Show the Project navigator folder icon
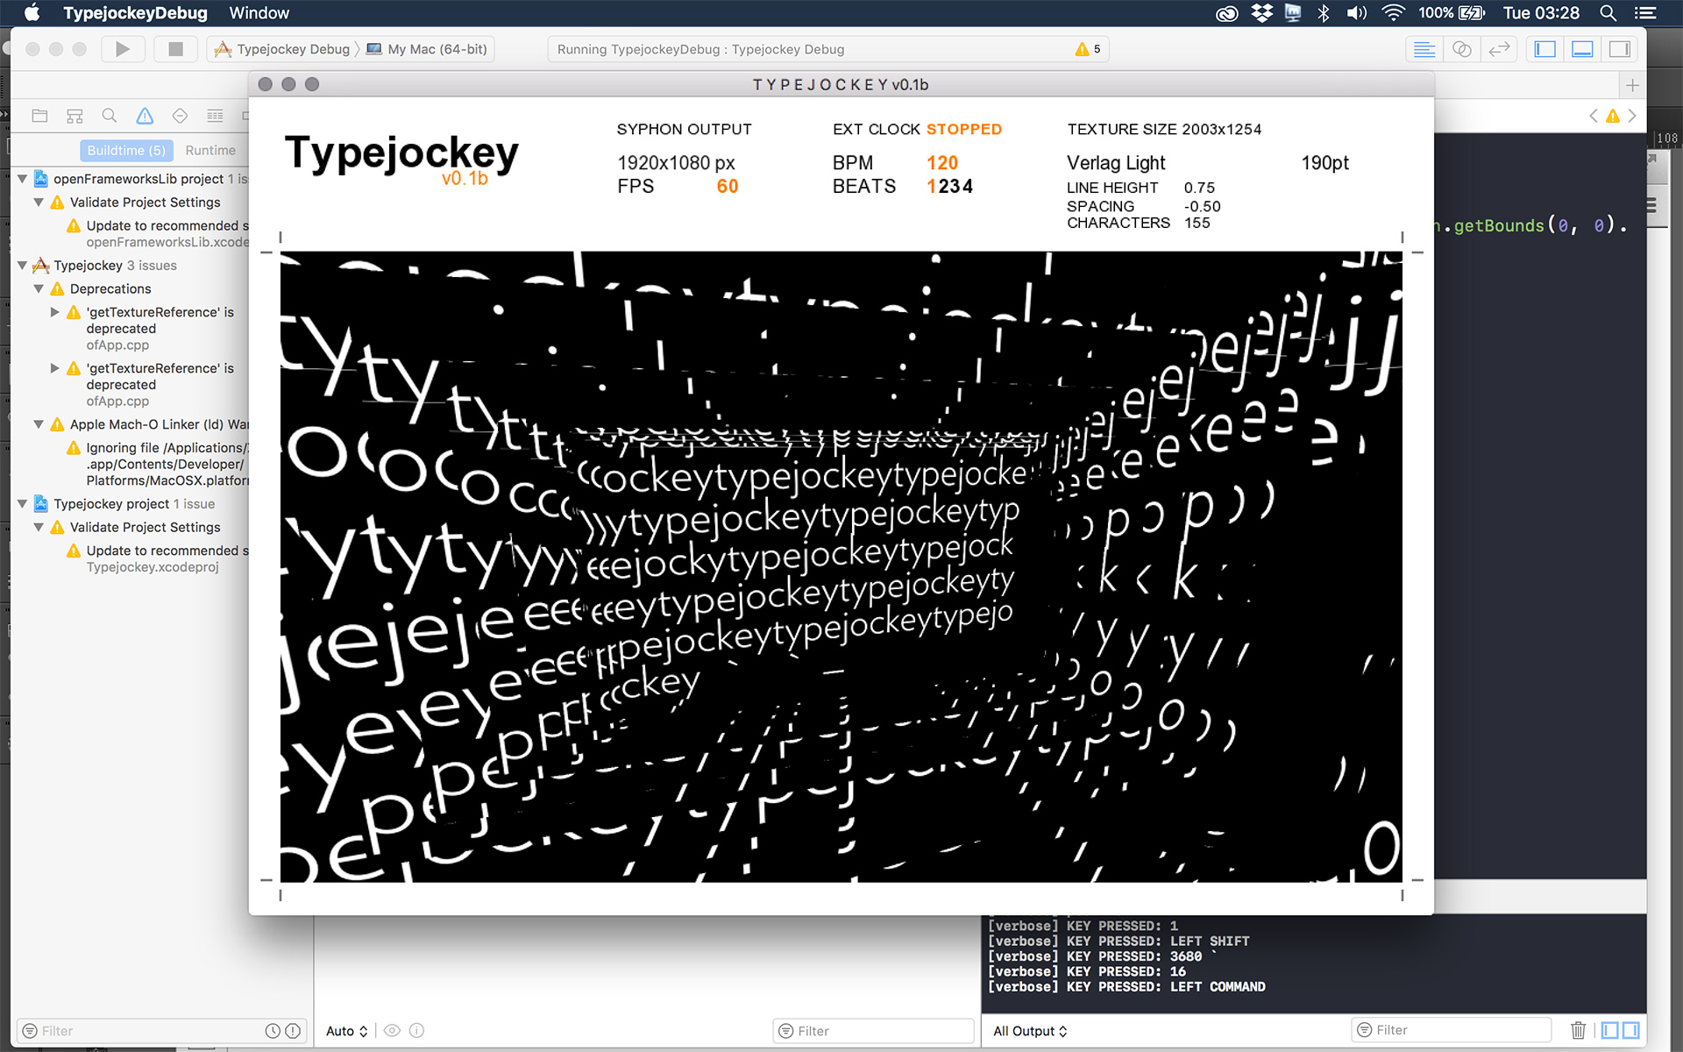 (x=39, y=116)
